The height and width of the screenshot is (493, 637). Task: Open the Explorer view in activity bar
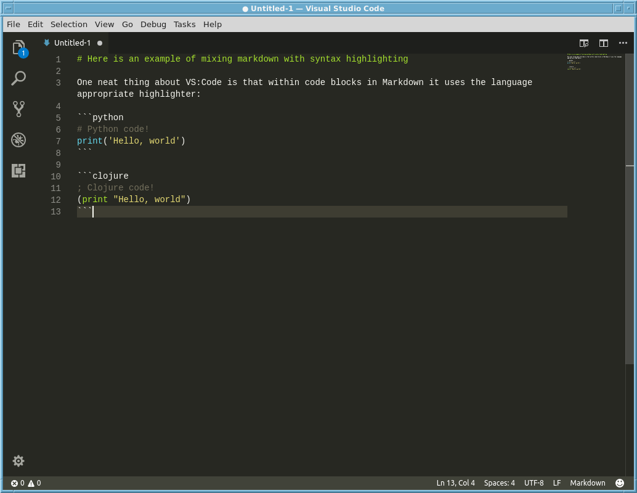(18, 48)
